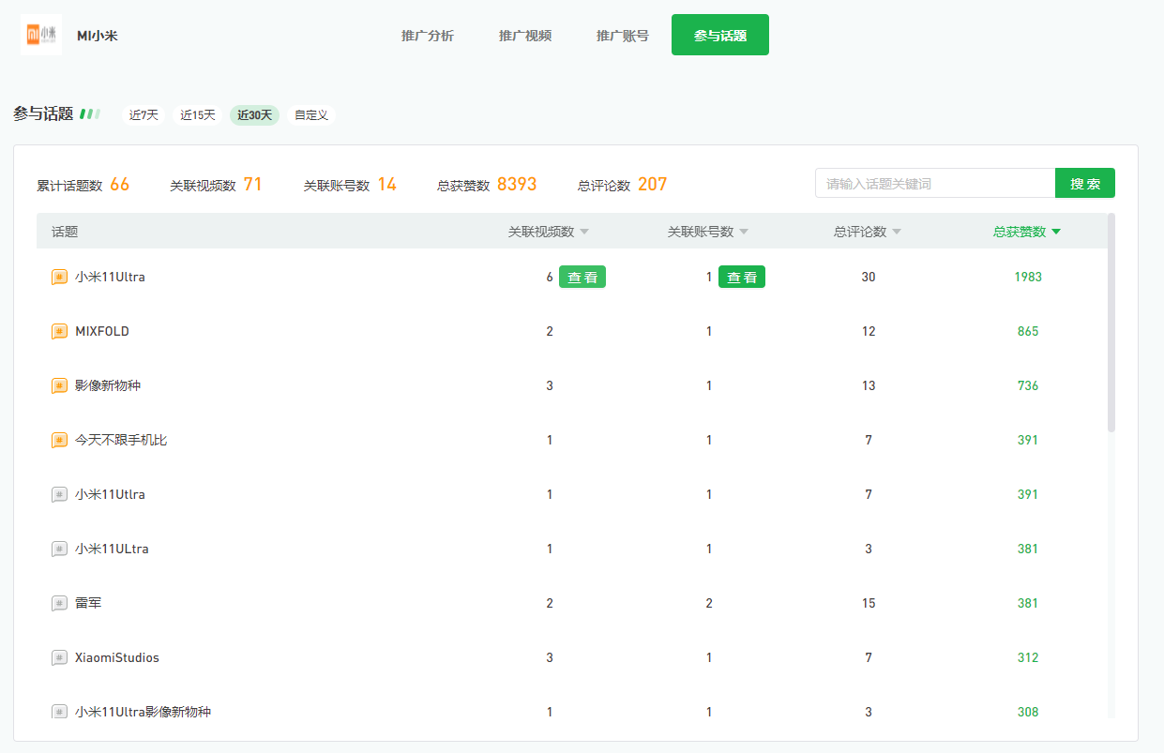Click comment count 15 for 雷军

(x=869, y=603)
